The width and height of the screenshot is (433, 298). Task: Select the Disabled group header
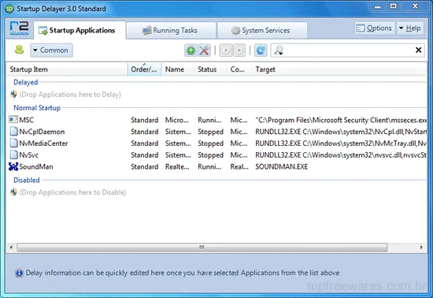[27, 181]
